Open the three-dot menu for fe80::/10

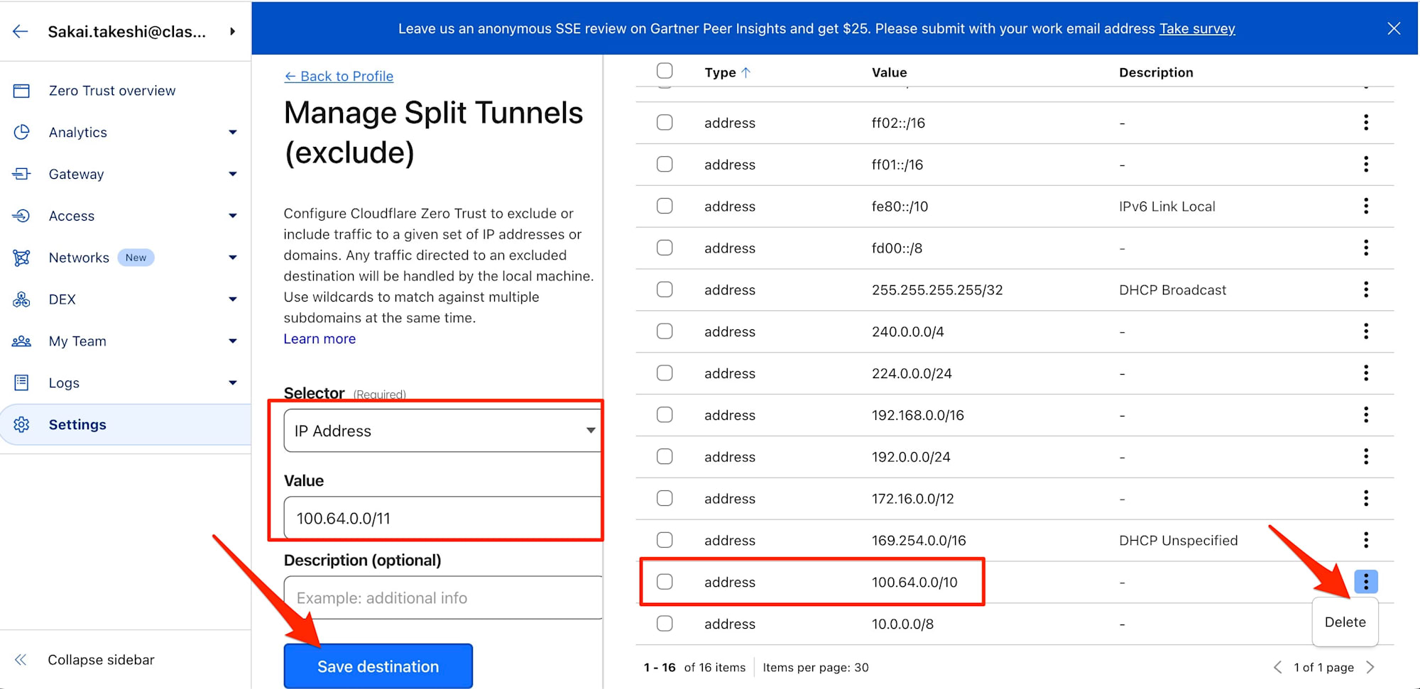[1366, 206]
